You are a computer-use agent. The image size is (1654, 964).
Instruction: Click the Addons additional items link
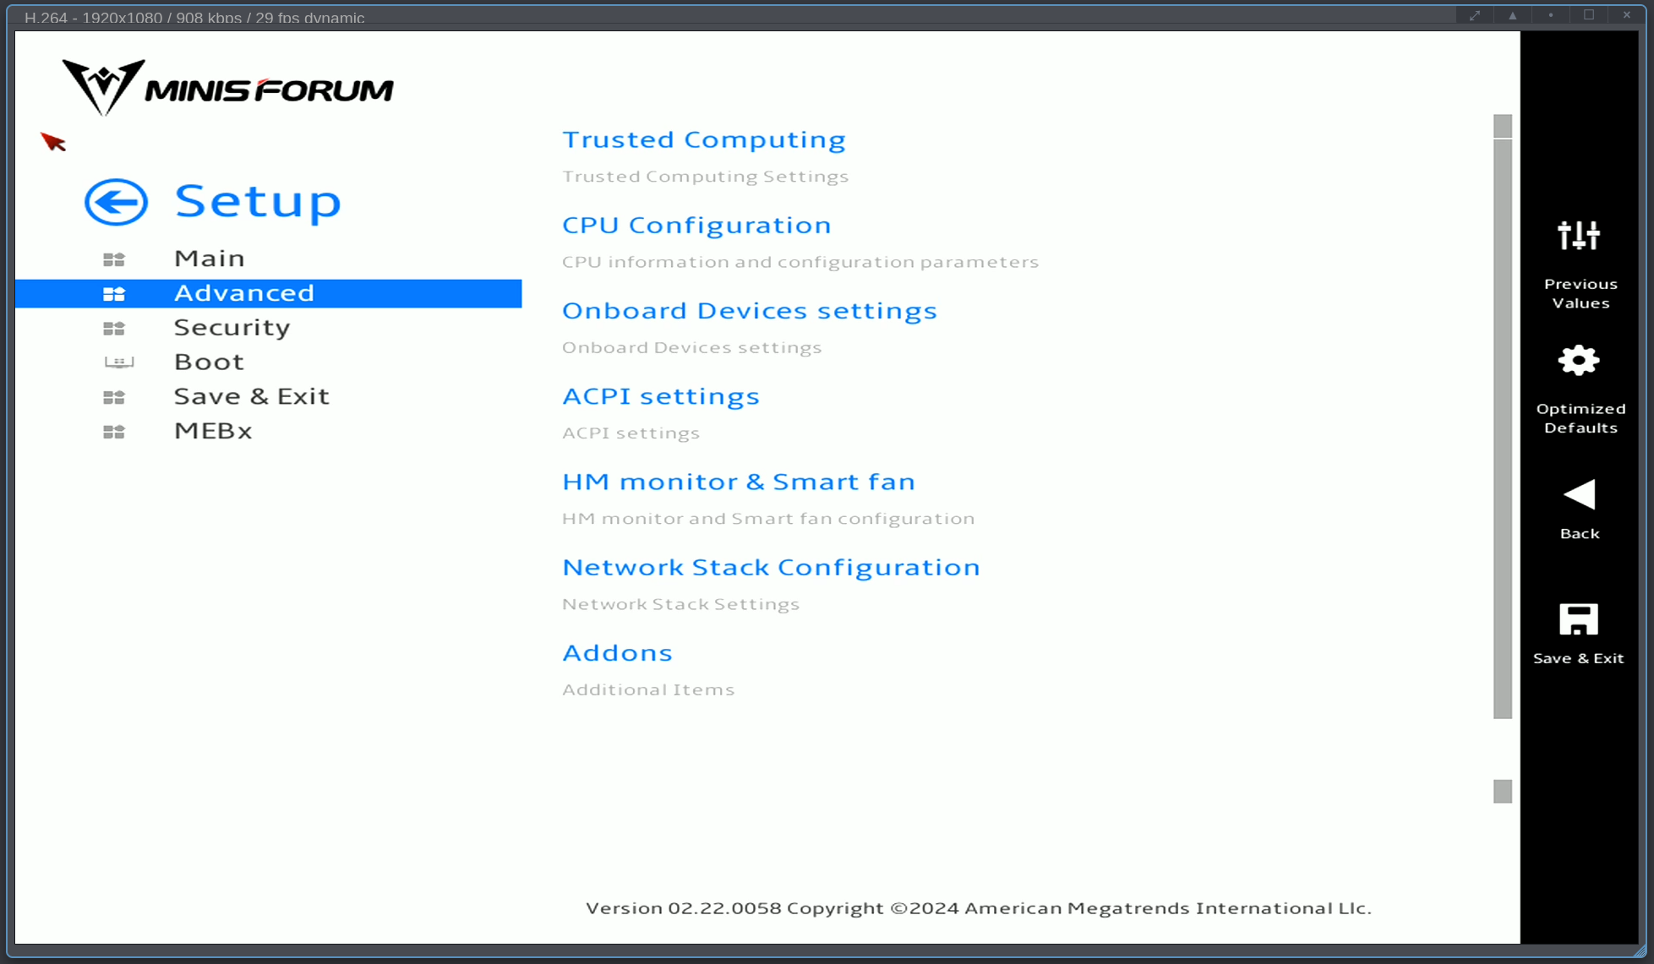click(x=618, y=652)
